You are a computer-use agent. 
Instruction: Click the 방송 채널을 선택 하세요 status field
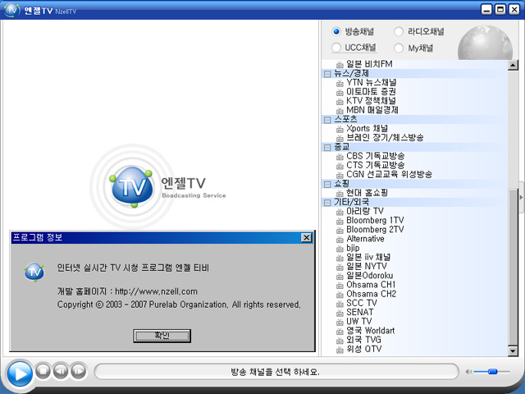click(x=276, y=372)
